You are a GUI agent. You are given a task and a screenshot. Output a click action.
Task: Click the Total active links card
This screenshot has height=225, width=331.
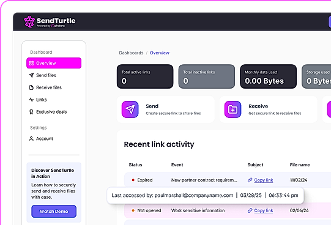tap(145, 76)
